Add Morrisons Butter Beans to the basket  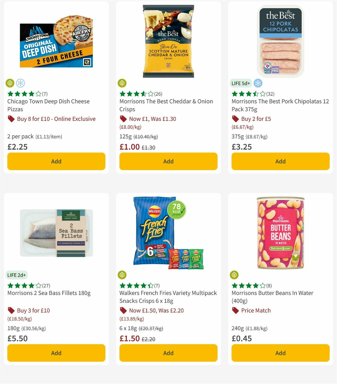coord(280,353)
